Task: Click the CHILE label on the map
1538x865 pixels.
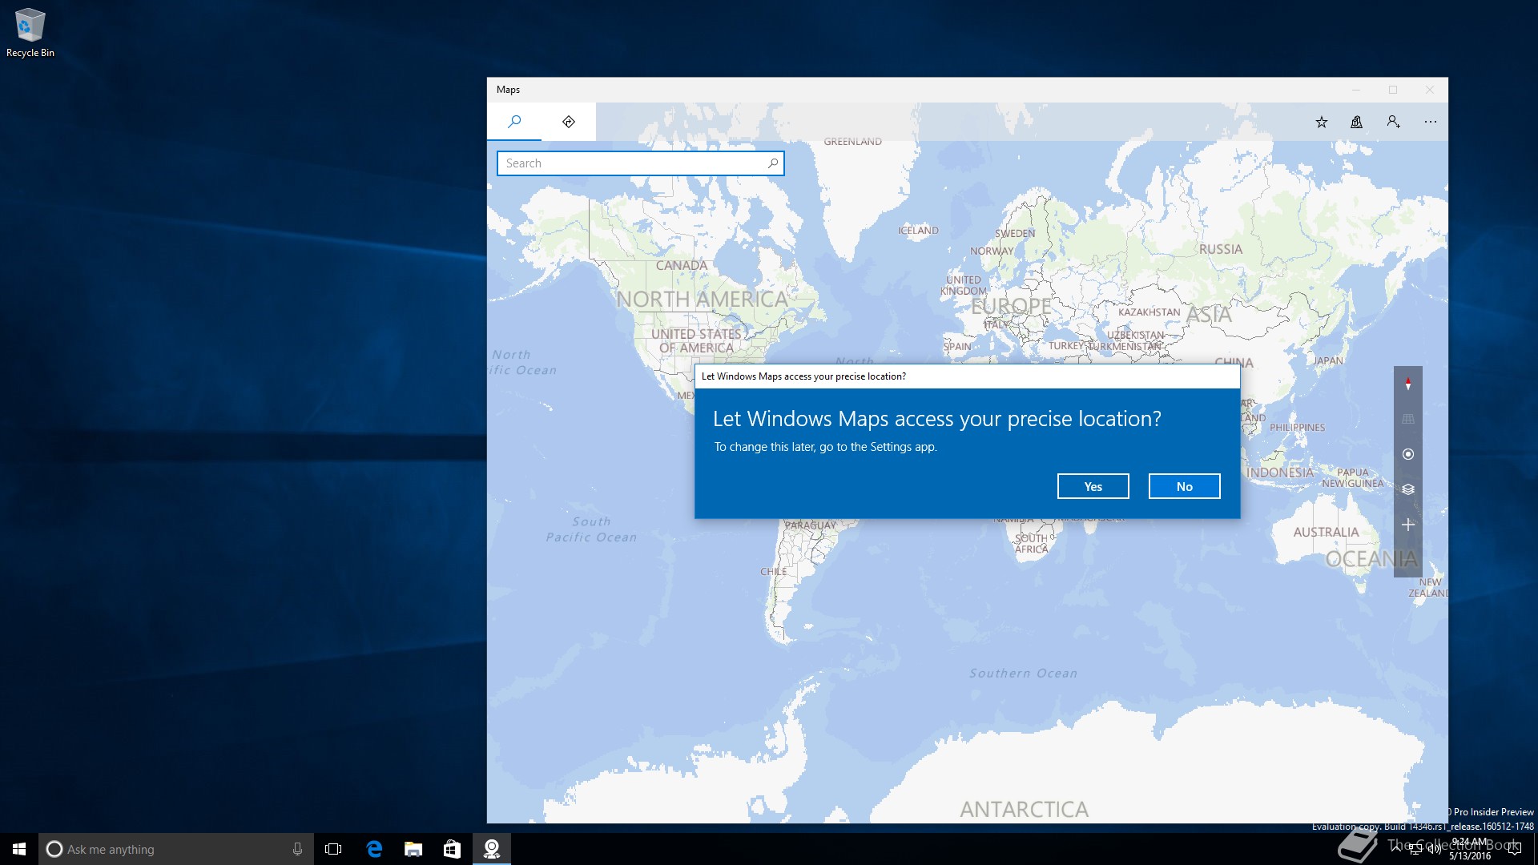Action: (774, 572)
